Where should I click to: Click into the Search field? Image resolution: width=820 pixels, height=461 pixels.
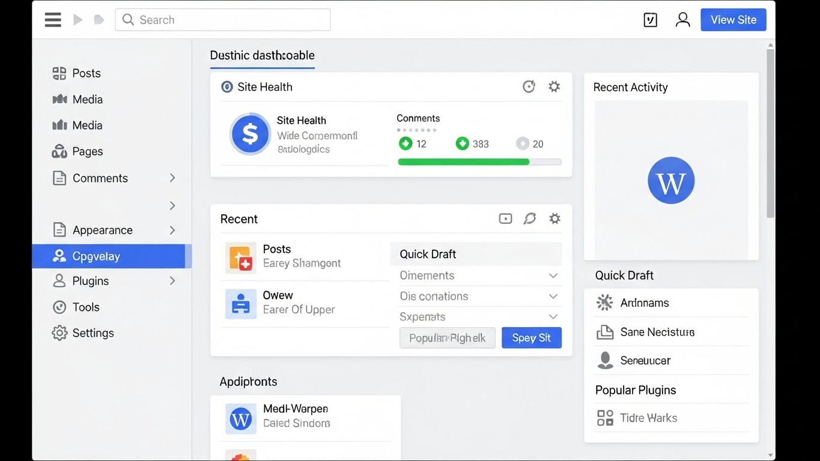pyautogui.click(x=228, y=20)
